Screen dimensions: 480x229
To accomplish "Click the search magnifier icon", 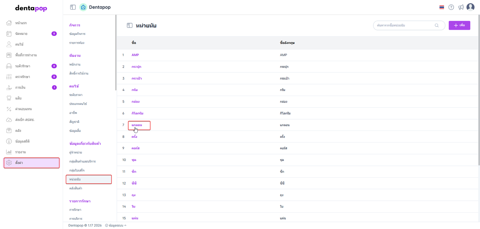I will pos(437,25).
